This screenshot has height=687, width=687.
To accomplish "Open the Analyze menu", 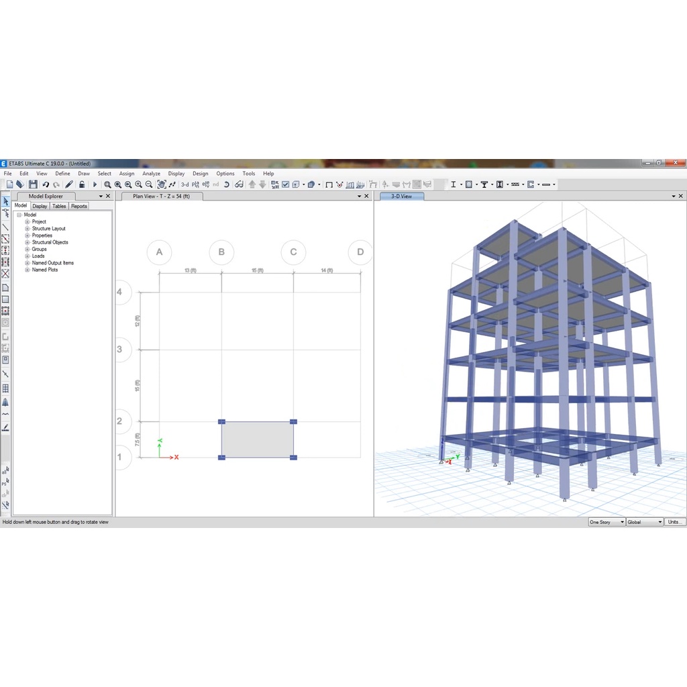I will [151, 174].
